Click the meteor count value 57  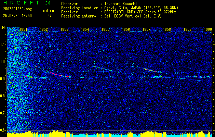50,16
